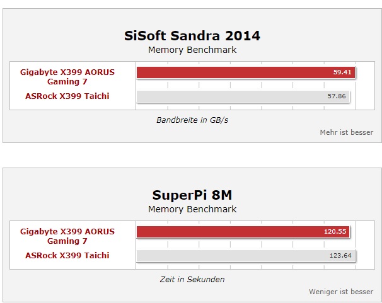
Task: Click the 120.55 value label
Action: click(x=335, y=231)
